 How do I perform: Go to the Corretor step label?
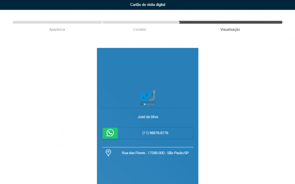point(140,29)
